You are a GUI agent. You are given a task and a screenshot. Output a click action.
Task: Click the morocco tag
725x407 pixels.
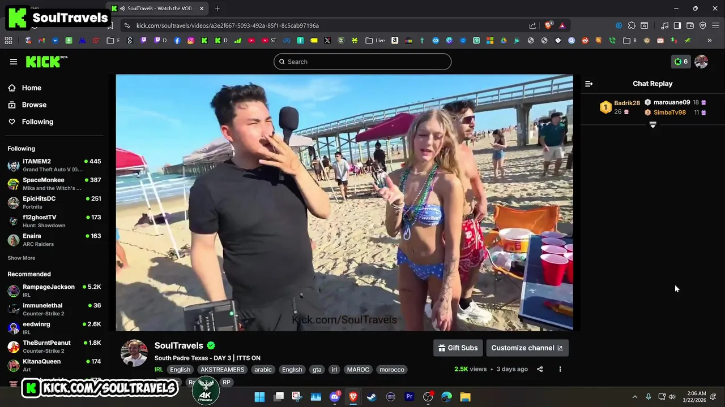coord(392,370)
